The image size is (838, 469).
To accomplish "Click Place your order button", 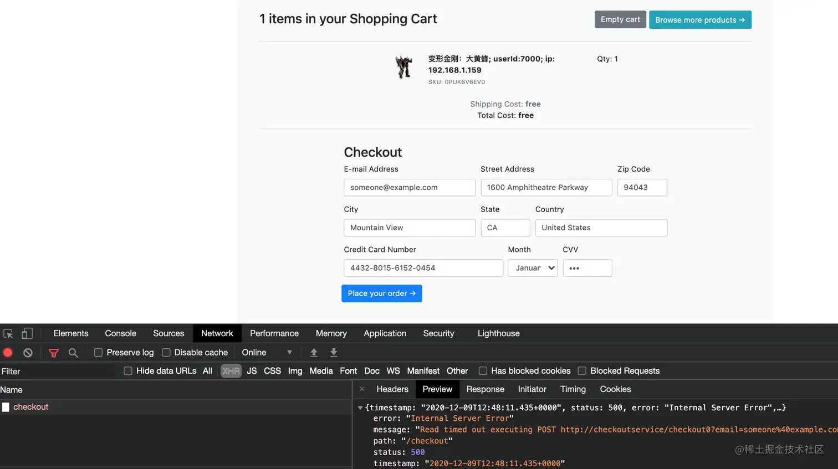I will point(382,293).
